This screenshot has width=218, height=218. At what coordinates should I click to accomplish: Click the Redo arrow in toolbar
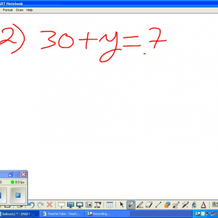tap(41, 205)
